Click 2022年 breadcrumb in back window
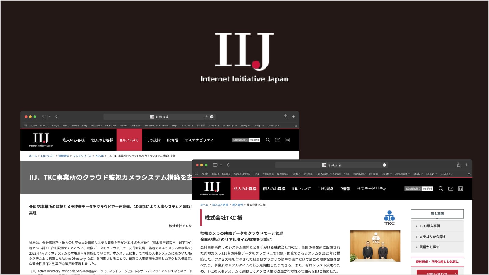The height and width of the screenshot is (275, 489). [99, 156]
